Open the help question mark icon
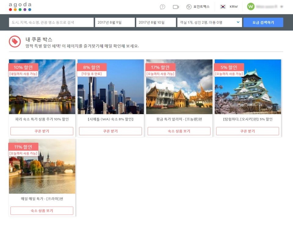This screenshot has height=229, width=293. (x=162, y=7)
